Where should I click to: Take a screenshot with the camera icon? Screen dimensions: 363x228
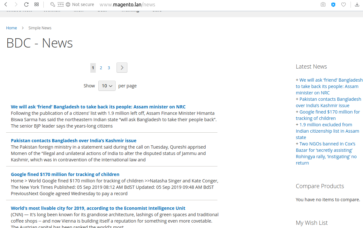click(323, 4)
